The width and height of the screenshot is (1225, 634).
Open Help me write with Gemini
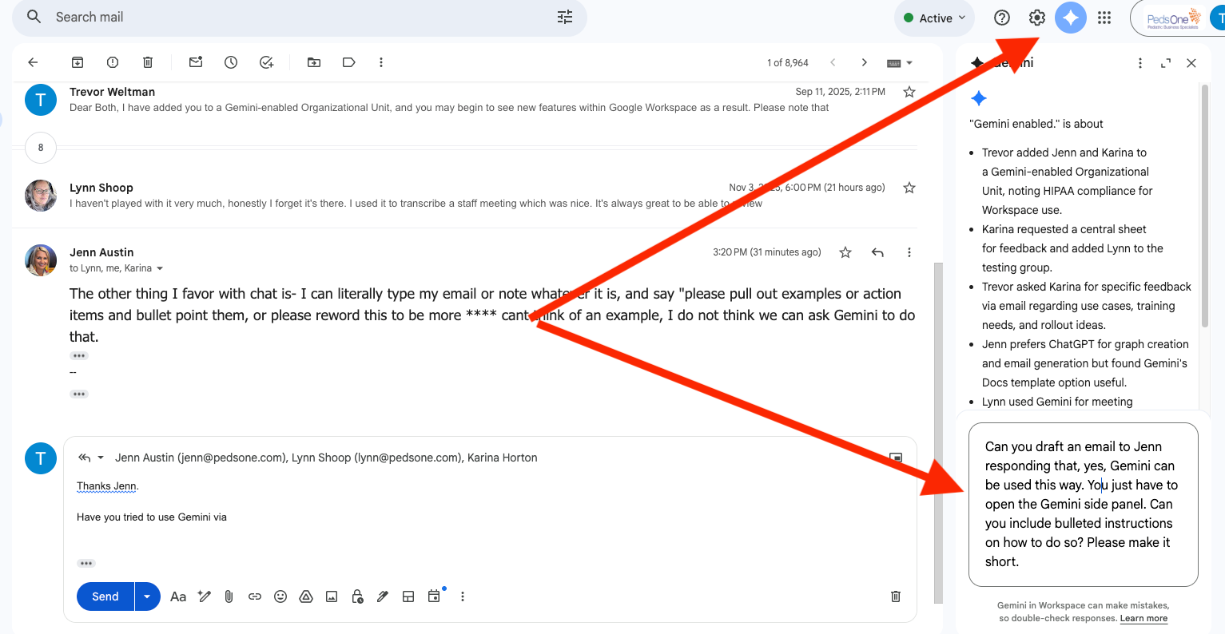pyautogui.click(x=205, y=596)
